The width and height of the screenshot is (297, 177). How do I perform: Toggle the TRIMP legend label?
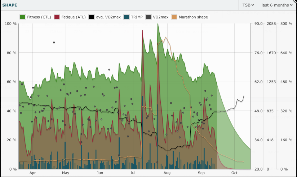(137, 17)
